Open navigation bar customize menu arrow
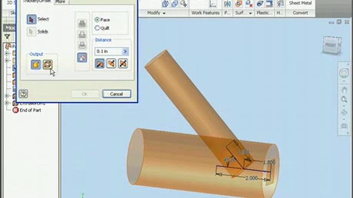The width and height of the screenshot is (353, 198). click(x=348, y=133)
